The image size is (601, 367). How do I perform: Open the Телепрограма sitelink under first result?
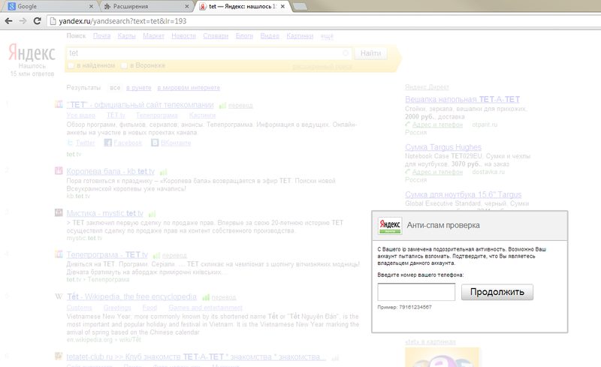[x=157, y=116]
